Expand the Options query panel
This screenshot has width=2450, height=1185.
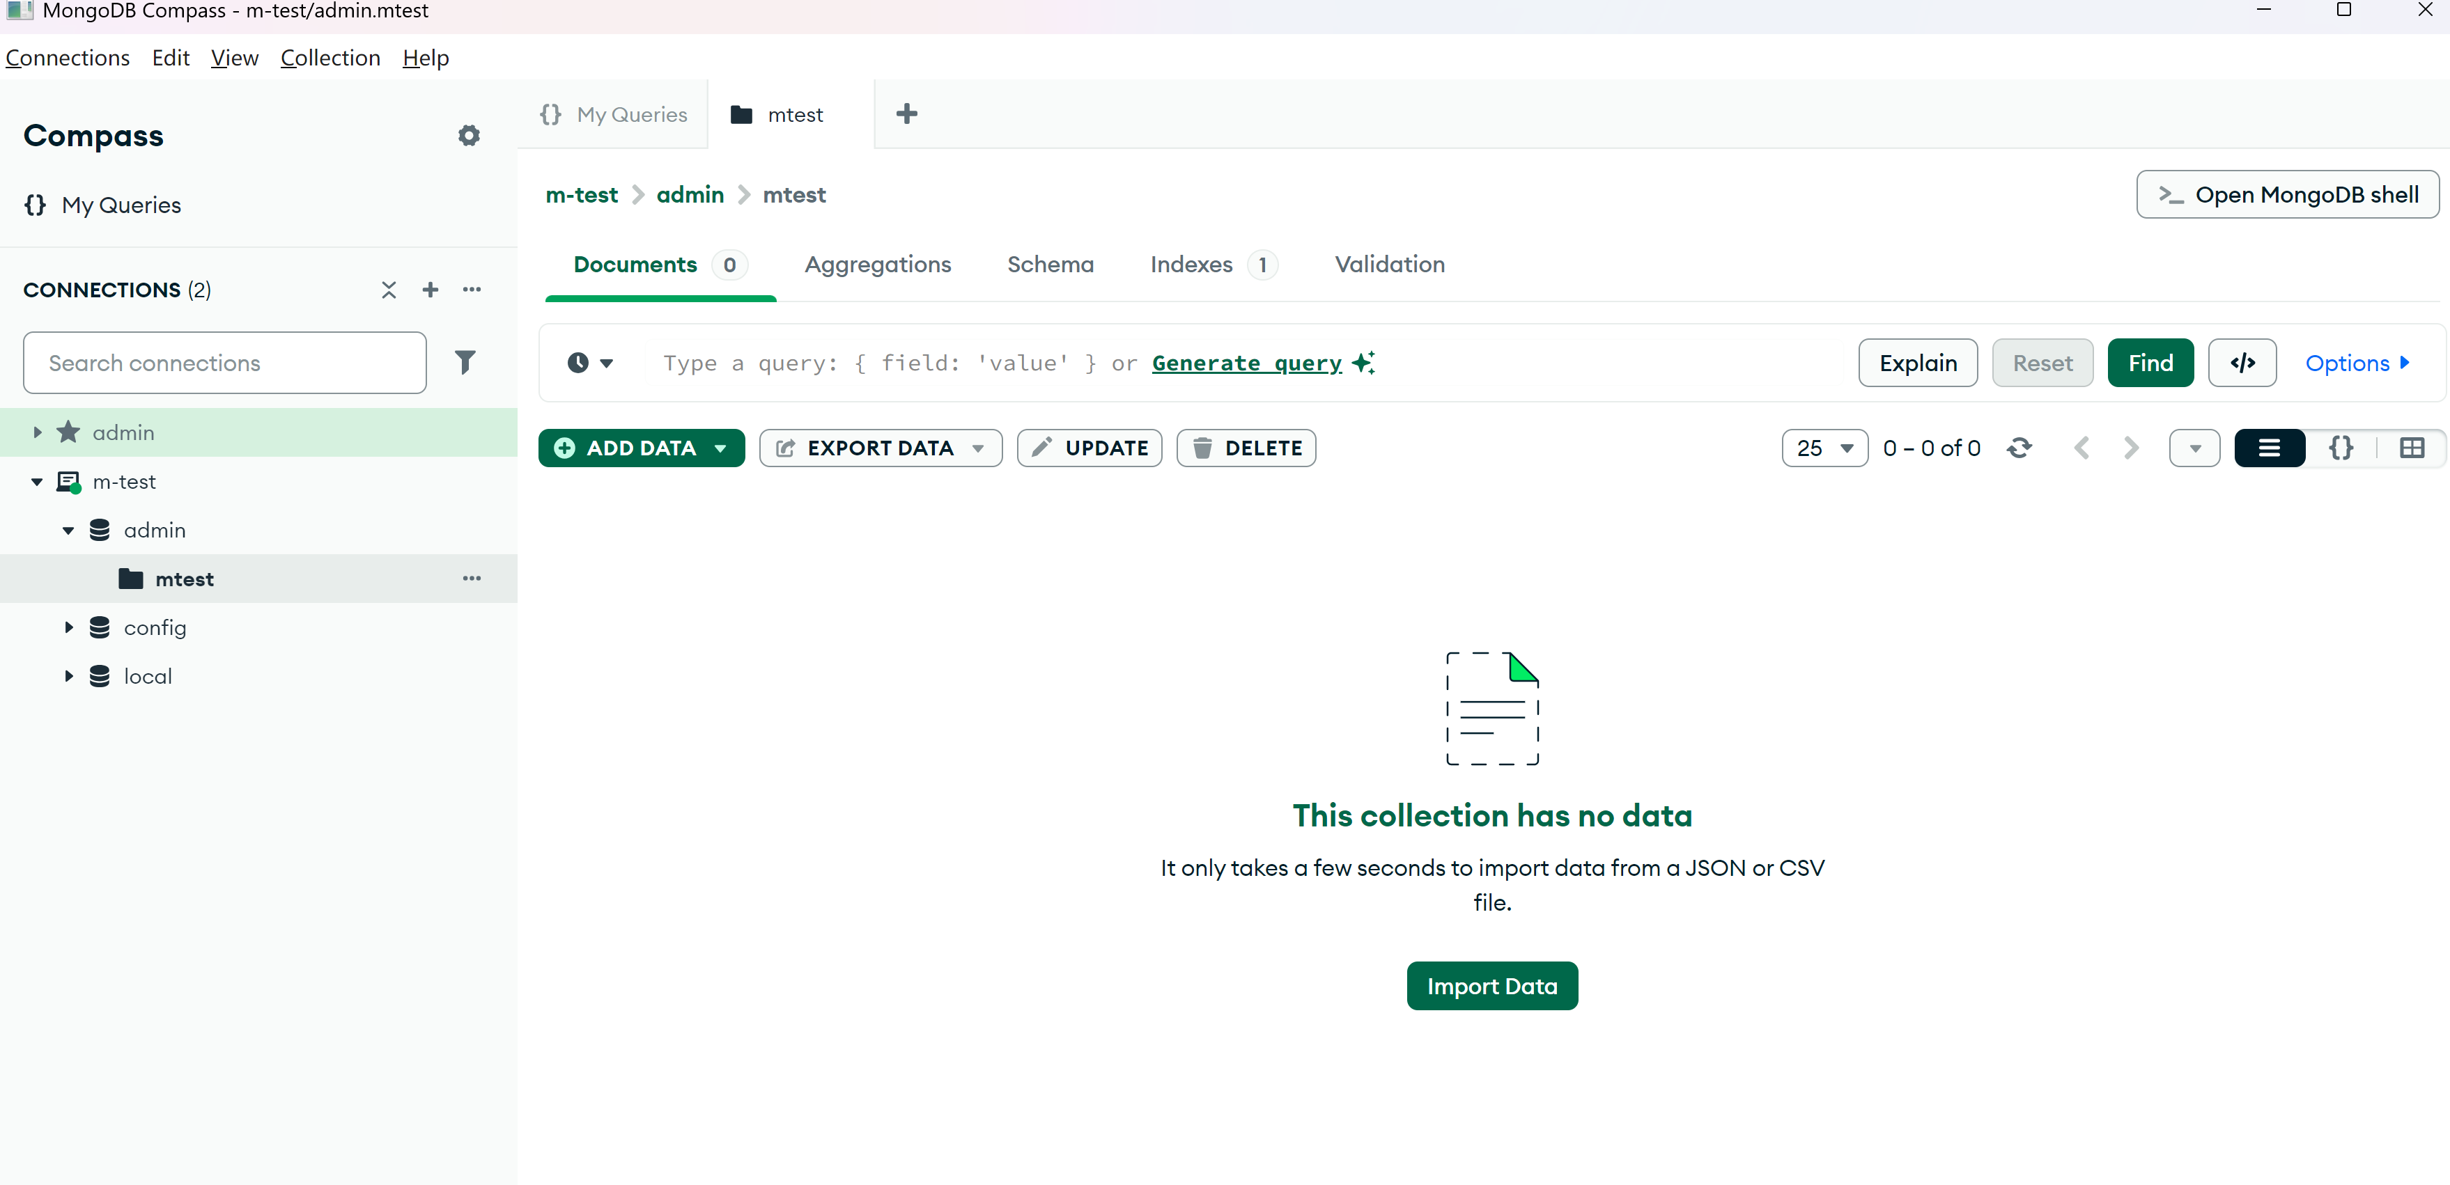[x=2357, y=362]
